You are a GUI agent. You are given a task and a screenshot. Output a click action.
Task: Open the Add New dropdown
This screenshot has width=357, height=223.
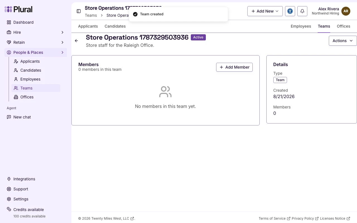(265, 11)
